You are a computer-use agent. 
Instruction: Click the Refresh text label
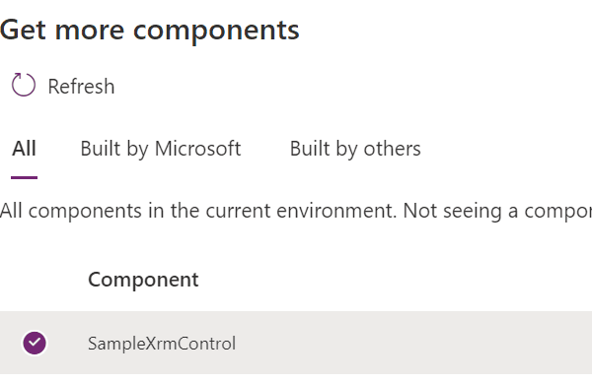tap(81, 87)
